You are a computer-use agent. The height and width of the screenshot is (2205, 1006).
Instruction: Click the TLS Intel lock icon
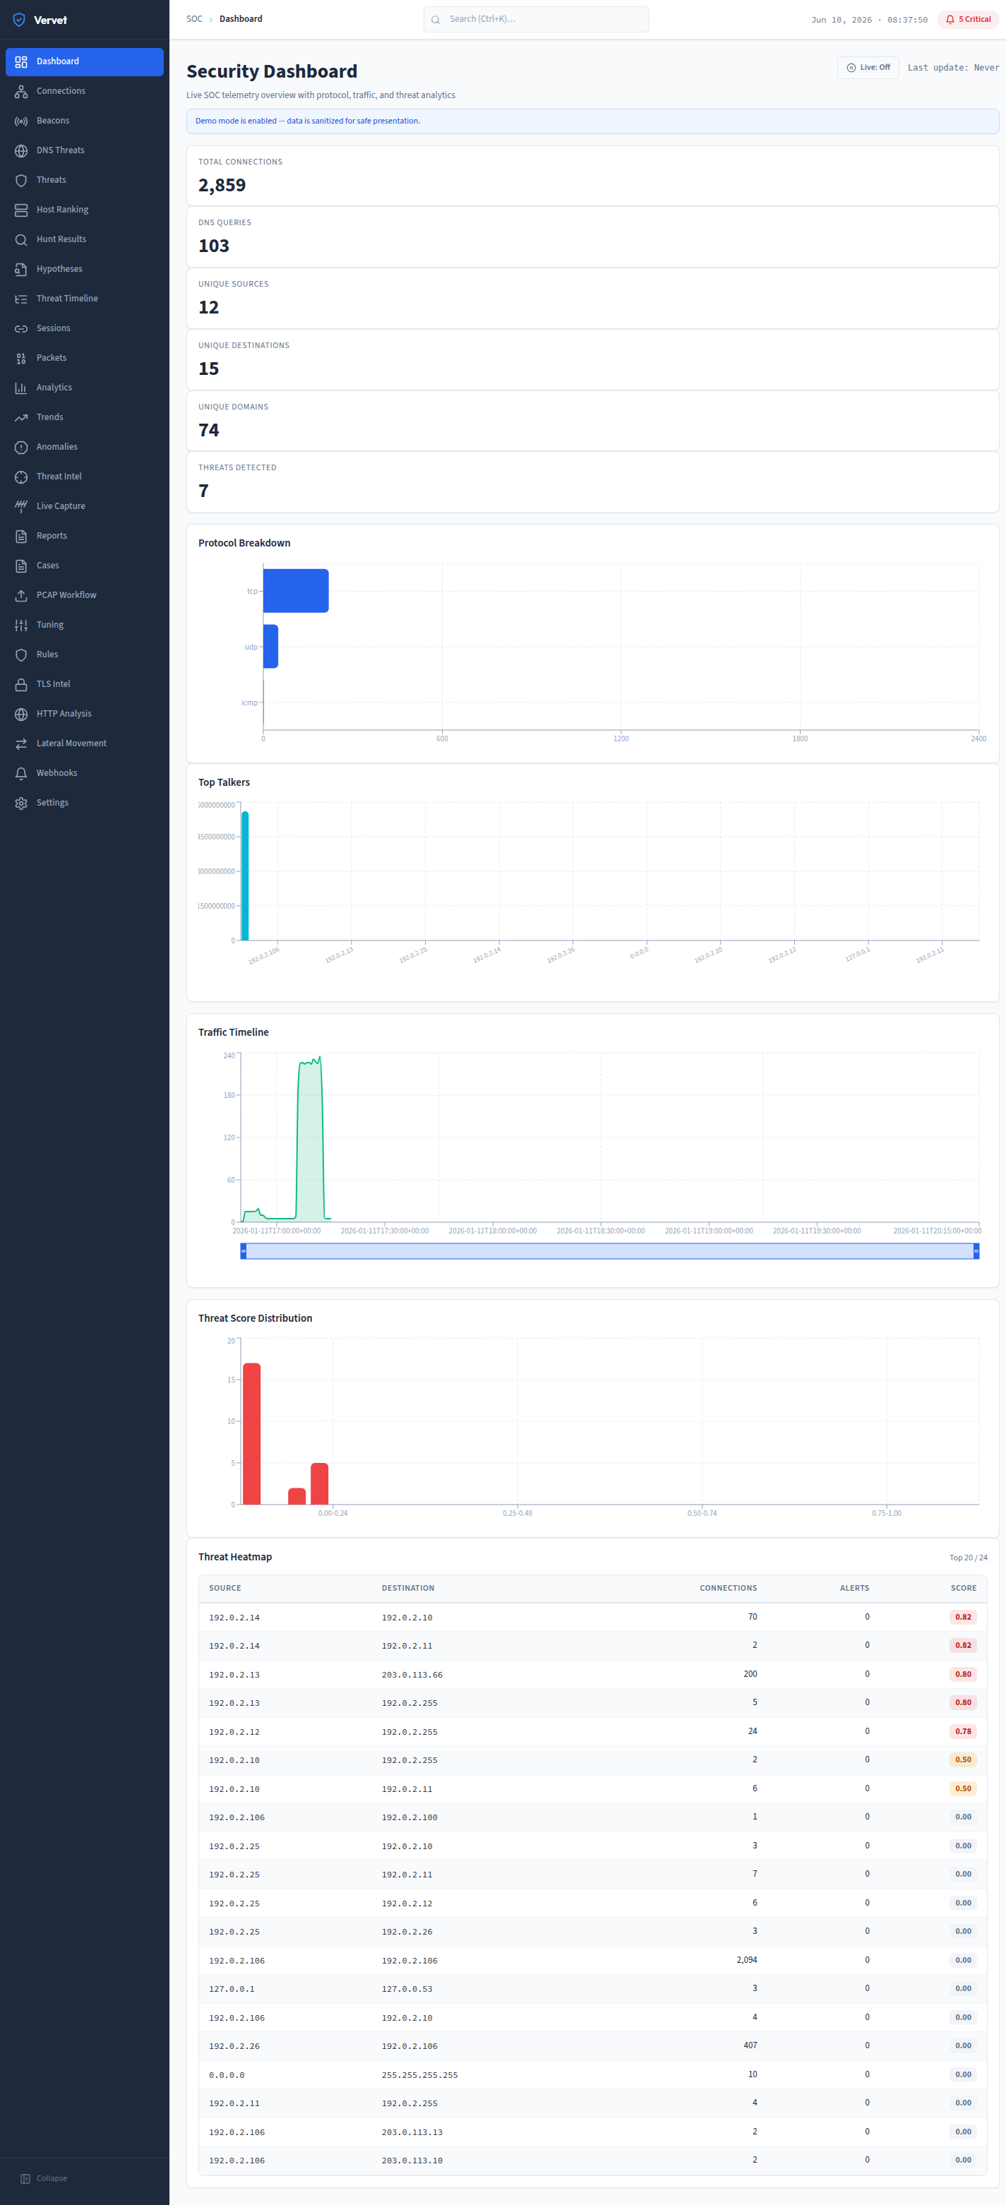pyautogui.click(x=21, y=684)
